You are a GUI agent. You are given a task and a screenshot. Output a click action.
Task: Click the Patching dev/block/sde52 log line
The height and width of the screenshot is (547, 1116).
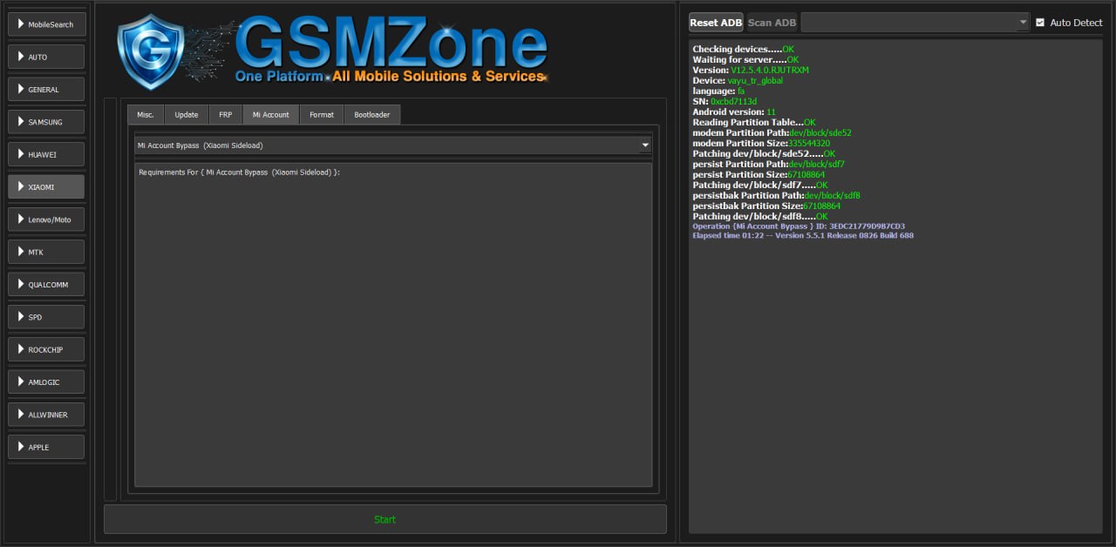[x=764, y=153]
